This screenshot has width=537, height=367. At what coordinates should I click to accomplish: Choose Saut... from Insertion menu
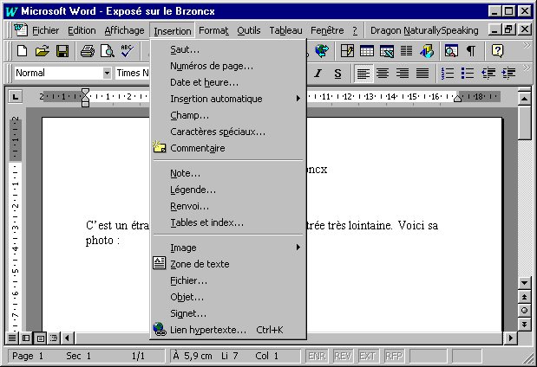pyautogui.click(x=228, y=49)
